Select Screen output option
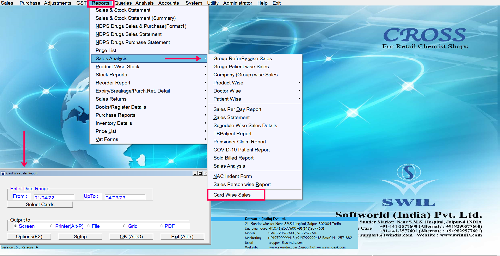 [24, 226]
